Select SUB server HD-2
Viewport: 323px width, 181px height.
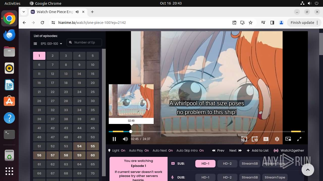pyautogui.click(x=227, y=164)
